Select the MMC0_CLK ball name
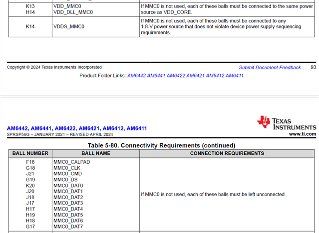The height and width of the screenshot is (233, 319). pos(67,168)
